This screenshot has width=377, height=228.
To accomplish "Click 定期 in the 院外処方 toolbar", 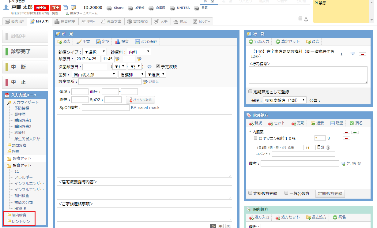I will [x=298, y=123].
